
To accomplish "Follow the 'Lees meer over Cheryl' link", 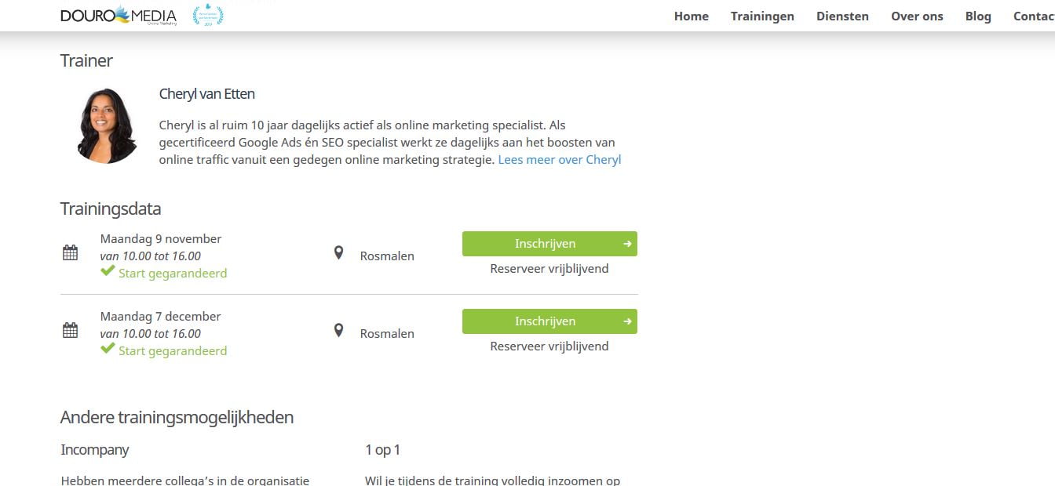I will pos(559,160).
